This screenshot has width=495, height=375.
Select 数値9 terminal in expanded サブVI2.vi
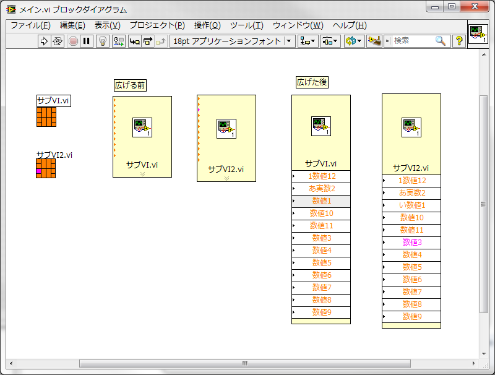click(x=411, y=317)
